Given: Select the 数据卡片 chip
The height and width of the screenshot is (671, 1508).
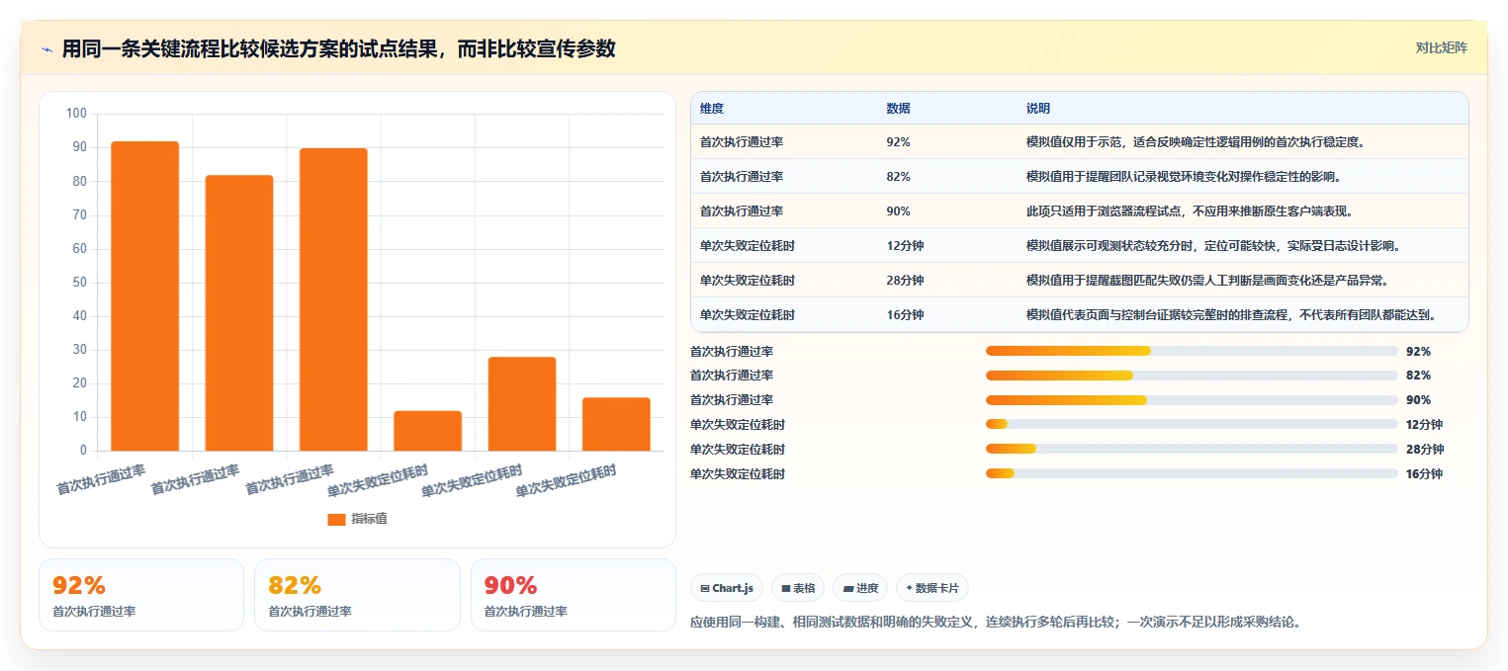Looking at the screenshot, I should pyautogui.click(x=932, y=588).
